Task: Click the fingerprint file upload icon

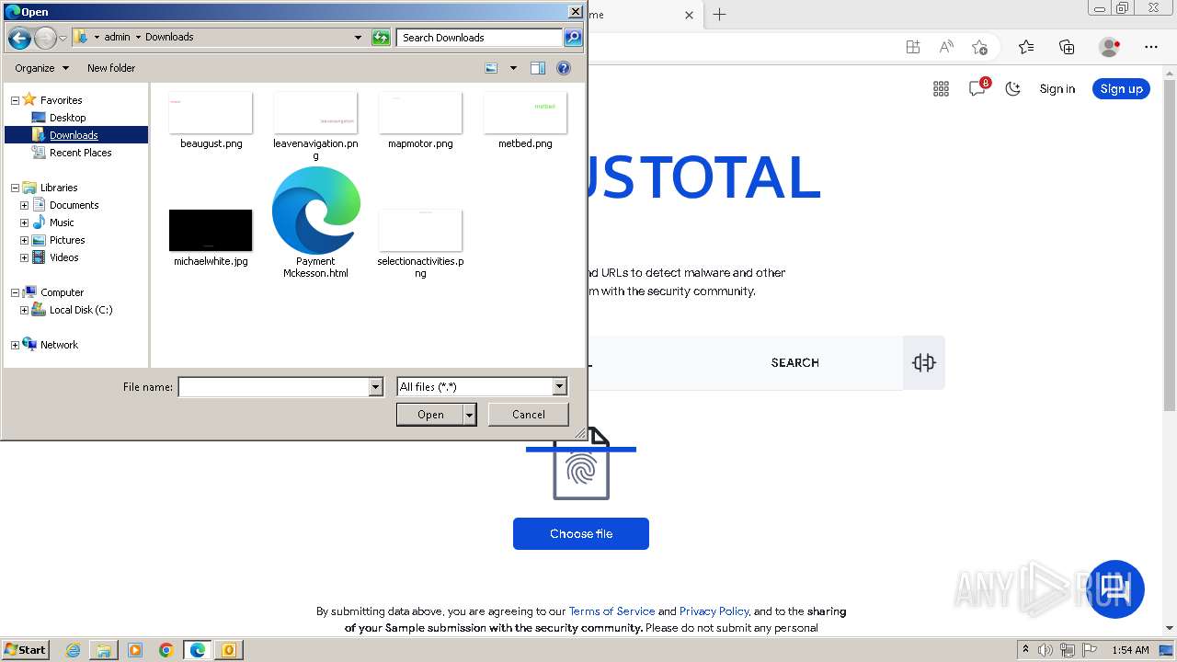Action: 581,464
